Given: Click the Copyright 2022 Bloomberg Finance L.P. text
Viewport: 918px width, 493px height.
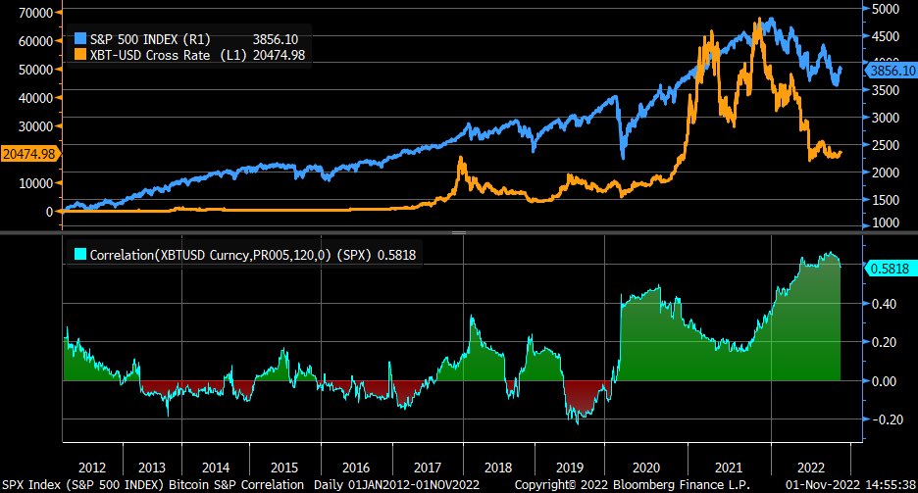Looking at the screenshot, I should tap(633, 485).
